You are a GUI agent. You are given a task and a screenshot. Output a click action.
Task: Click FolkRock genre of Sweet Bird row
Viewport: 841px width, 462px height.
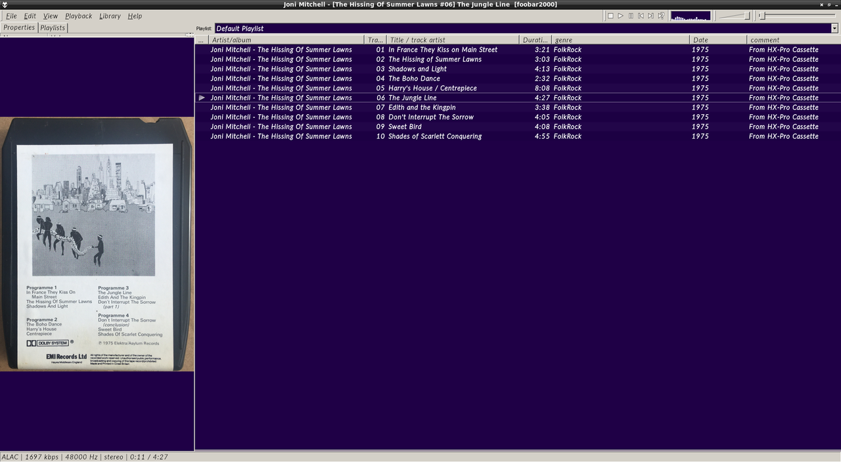[568, 127]
